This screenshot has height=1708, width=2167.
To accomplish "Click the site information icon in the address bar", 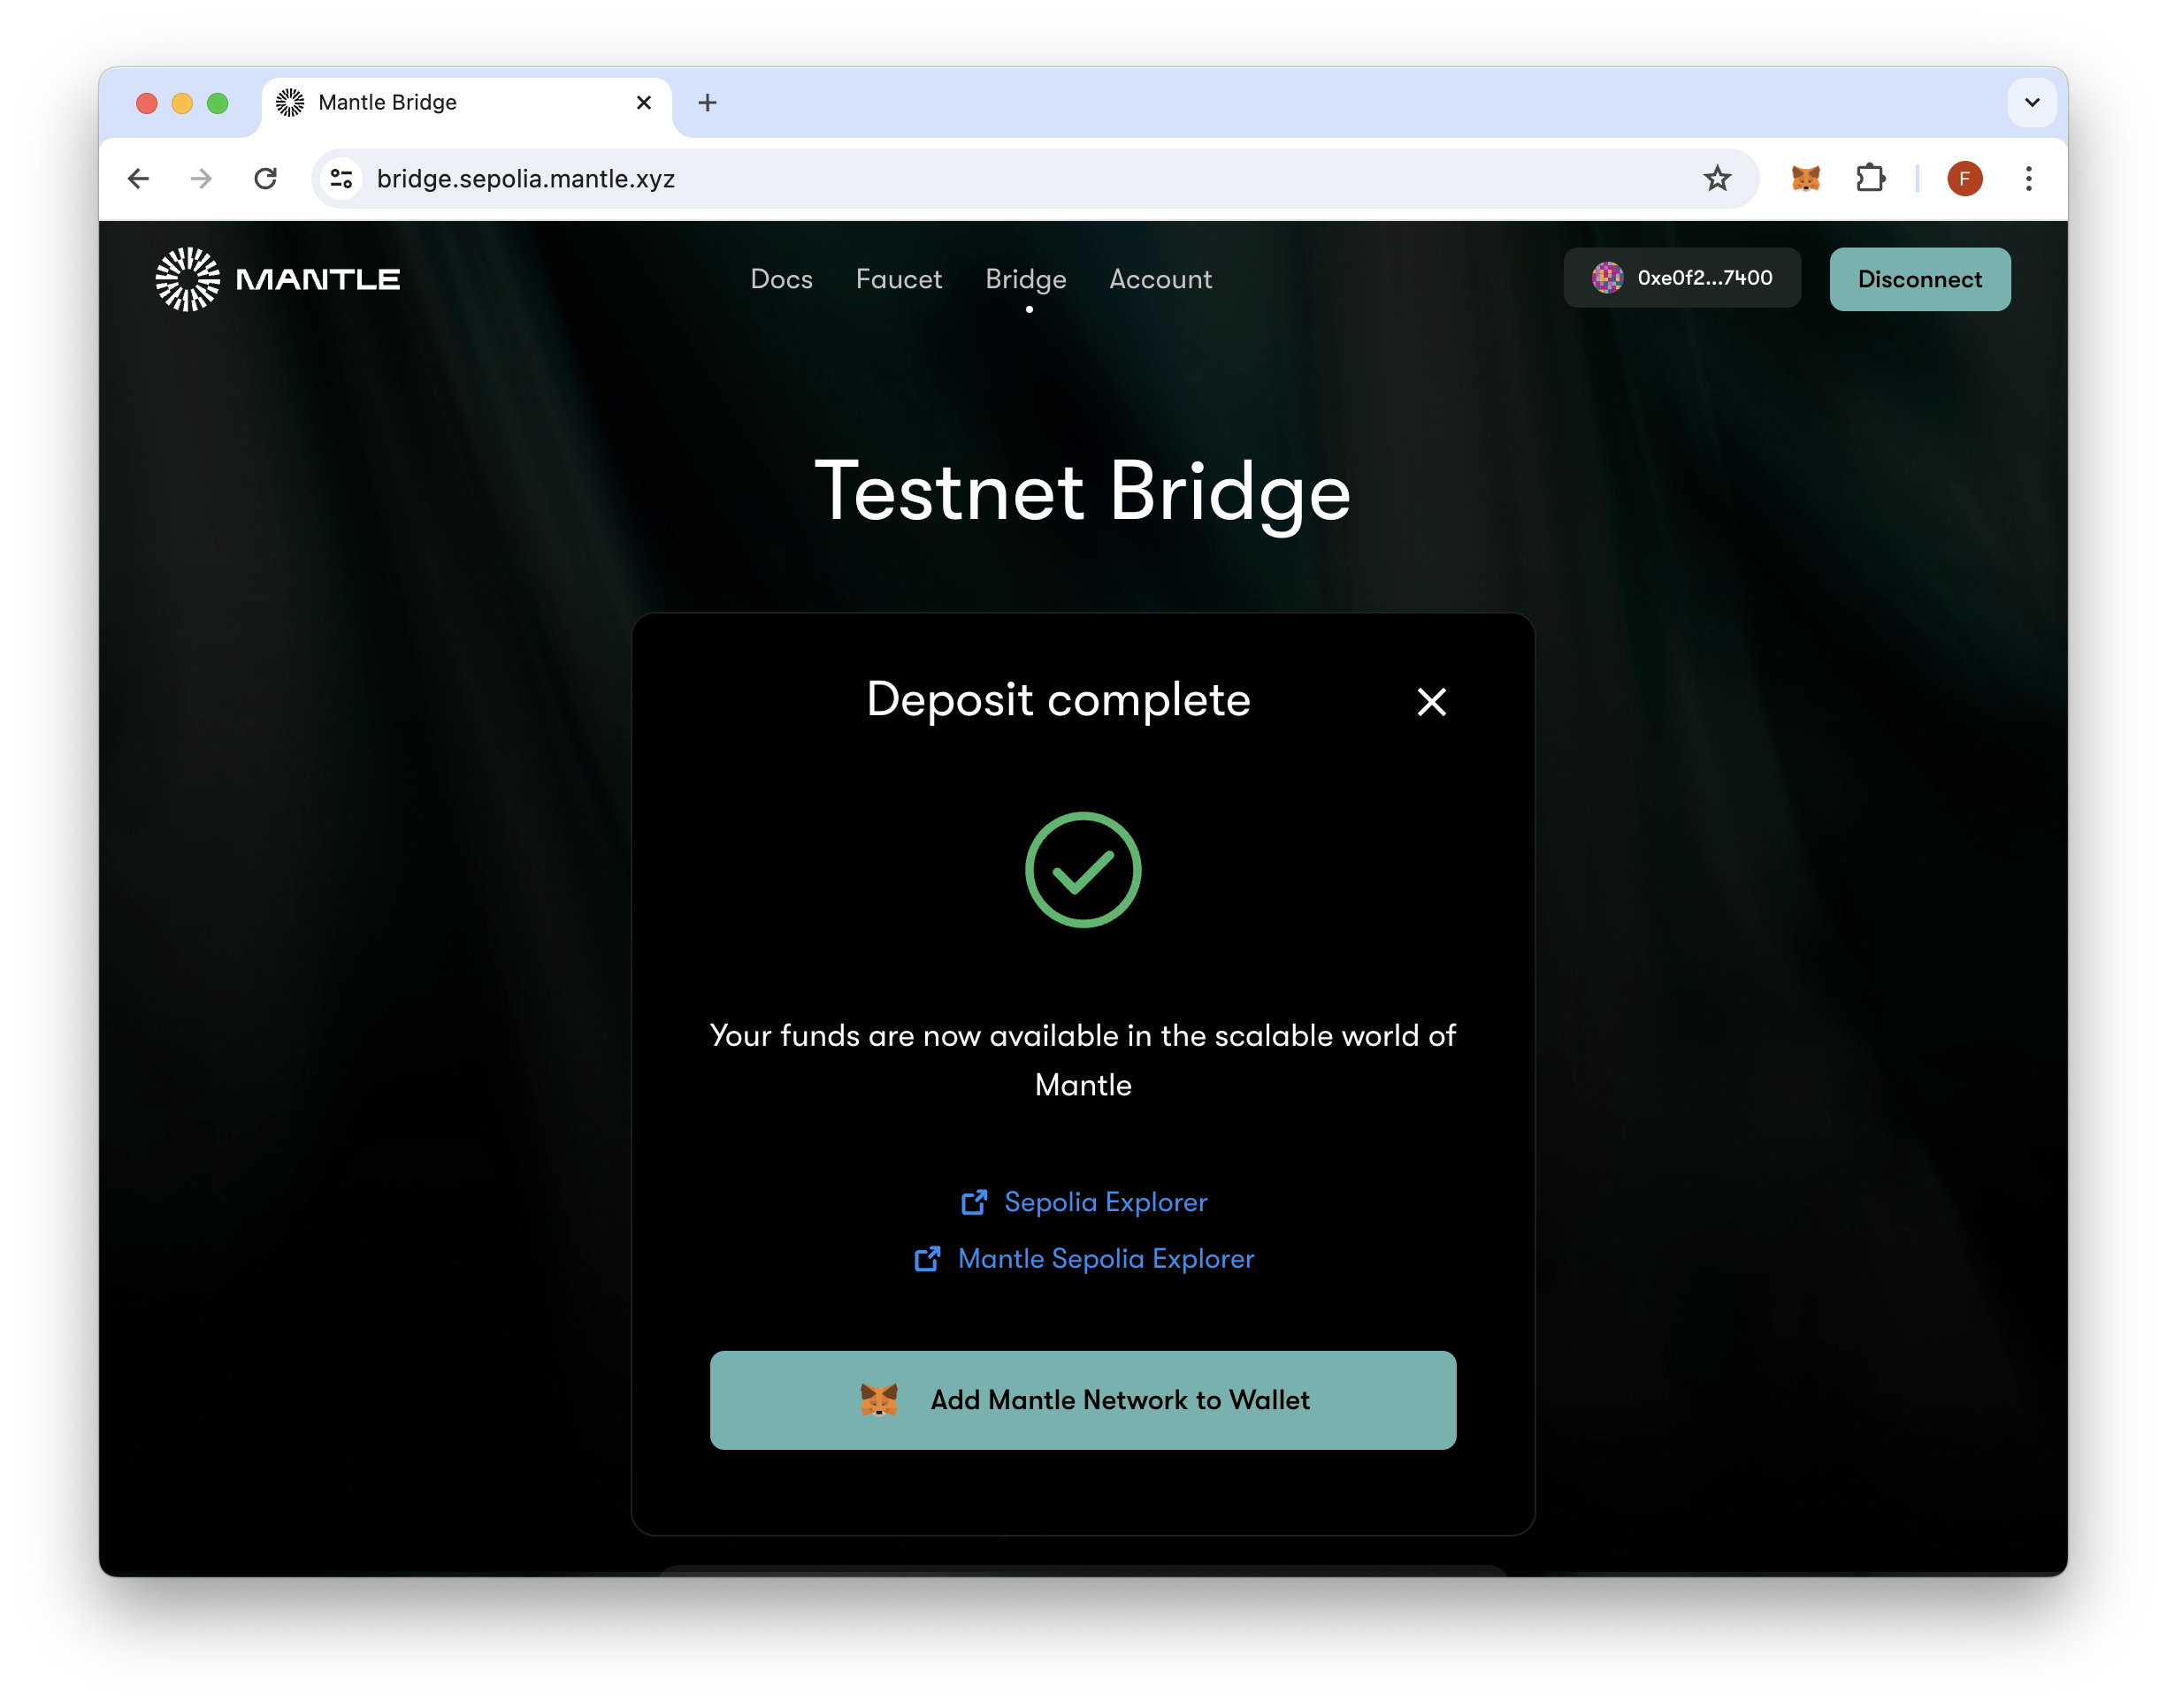I will [x=341, y=179].
